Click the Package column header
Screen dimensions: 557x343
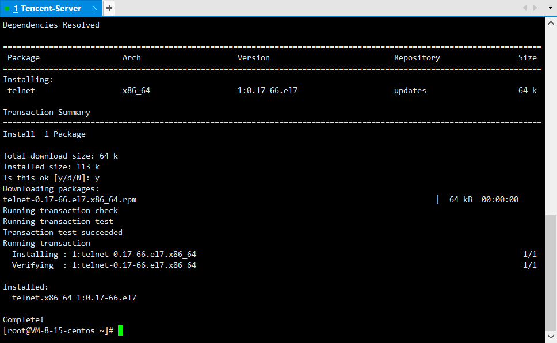point(24,58)
